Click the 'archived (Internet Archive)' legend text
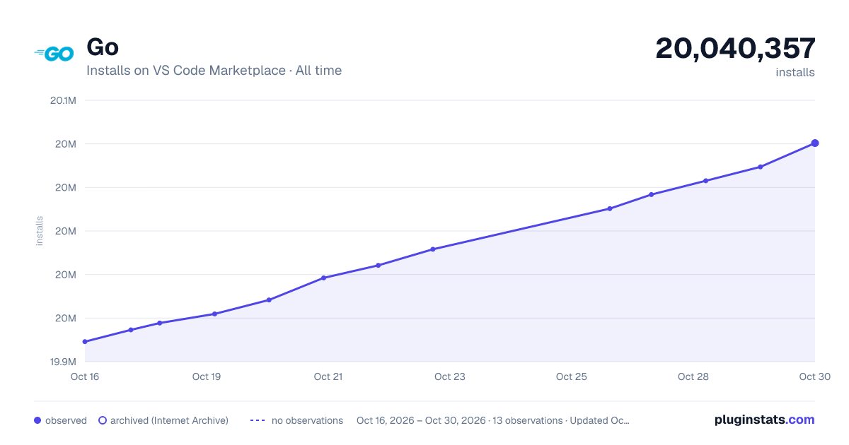The height and width of the screenshot is (445, 849). [169, 420]
